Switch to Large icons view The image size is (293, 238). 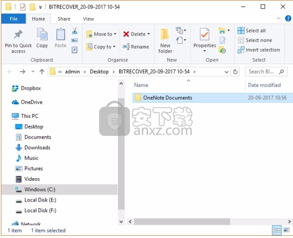click(x=286, y=230)
